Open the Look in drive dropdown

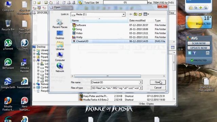tap(123, 14)
